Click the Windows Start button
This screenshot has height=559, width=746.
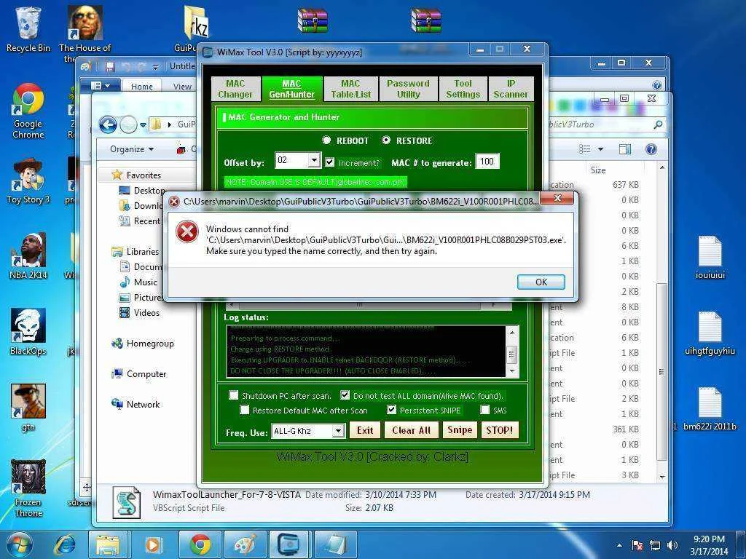[x=20, y=544]
